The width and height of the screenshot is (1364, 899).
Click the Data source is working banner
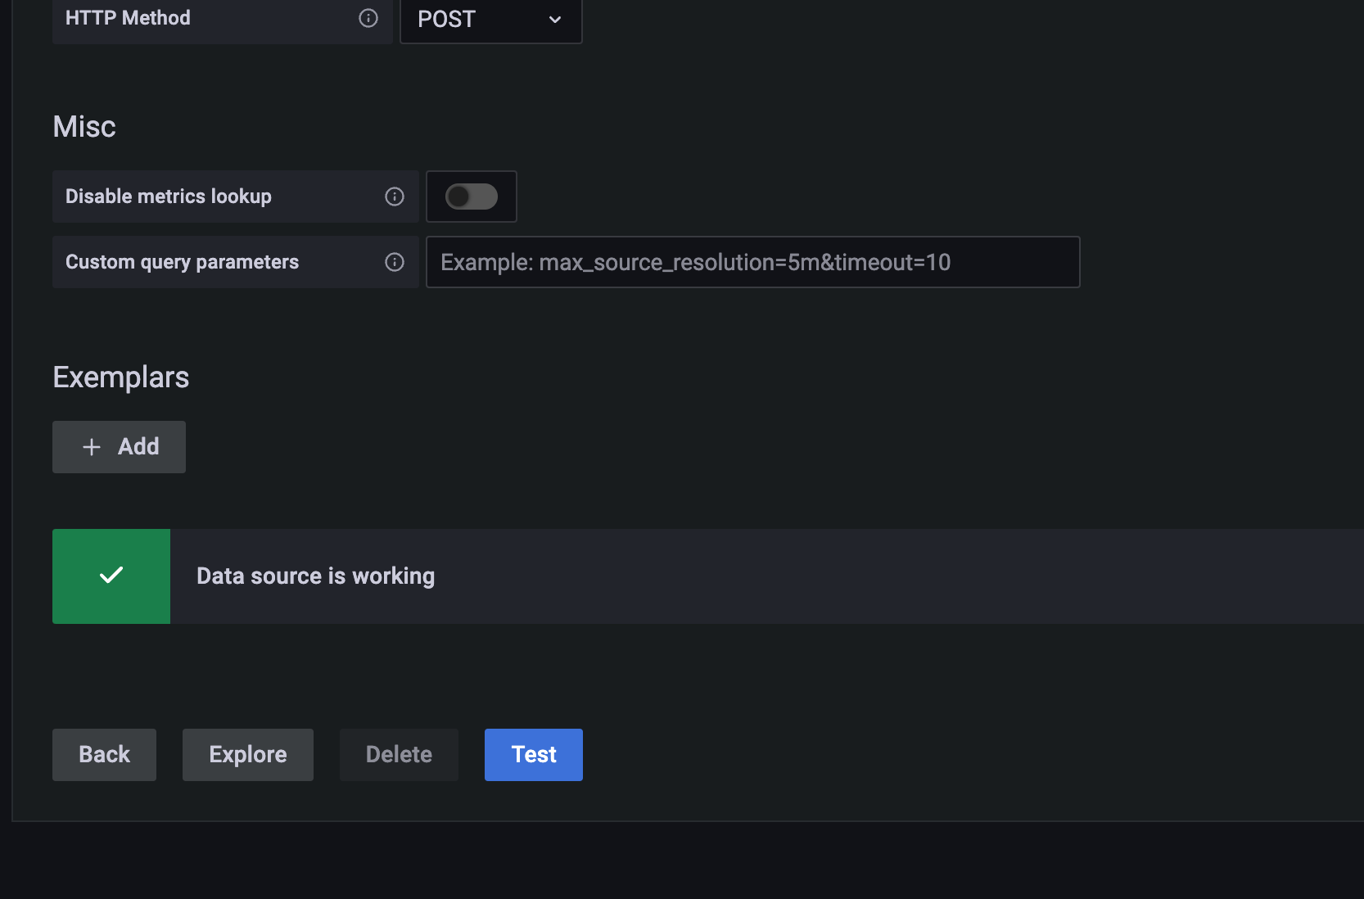(314, 576)
